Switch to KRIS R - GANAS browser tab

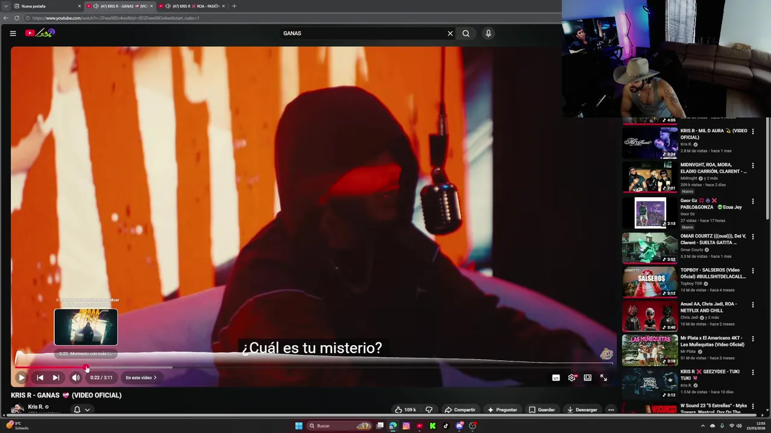[x=119, y=6]
